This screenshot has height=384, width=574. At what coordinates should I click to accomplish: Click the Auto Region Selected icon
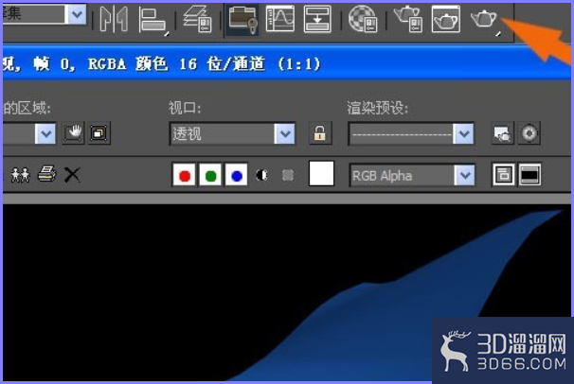(99, 133)
